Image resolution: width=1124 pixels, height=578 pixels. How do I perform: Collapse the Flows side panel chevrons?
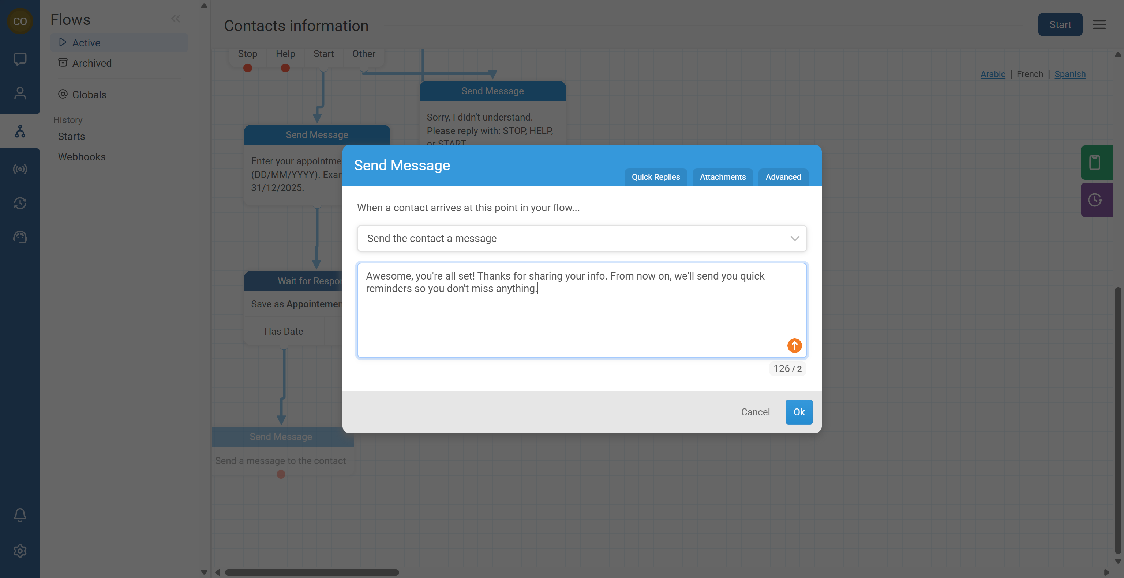point(175,19)
